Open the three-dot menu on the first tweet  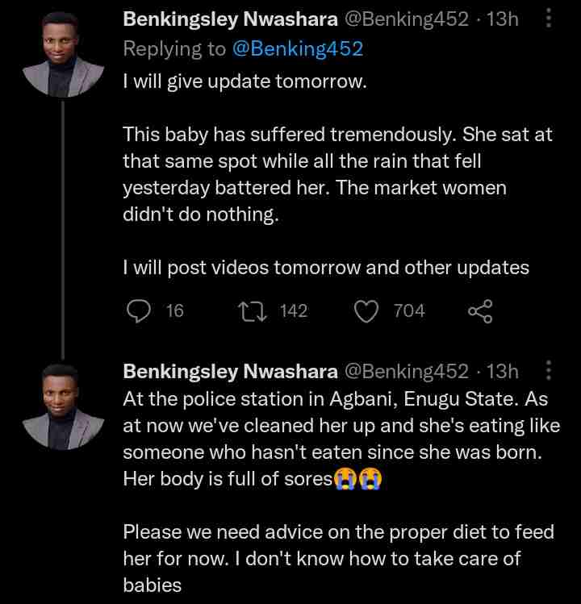tap(550, 19)
